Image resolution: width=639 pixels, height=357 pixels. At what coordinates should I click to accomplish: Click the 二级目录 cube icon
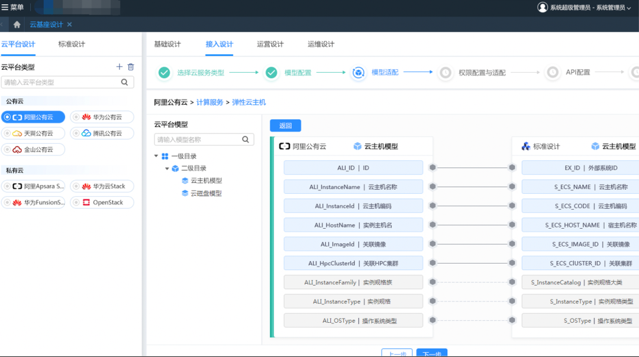point(175,168)
